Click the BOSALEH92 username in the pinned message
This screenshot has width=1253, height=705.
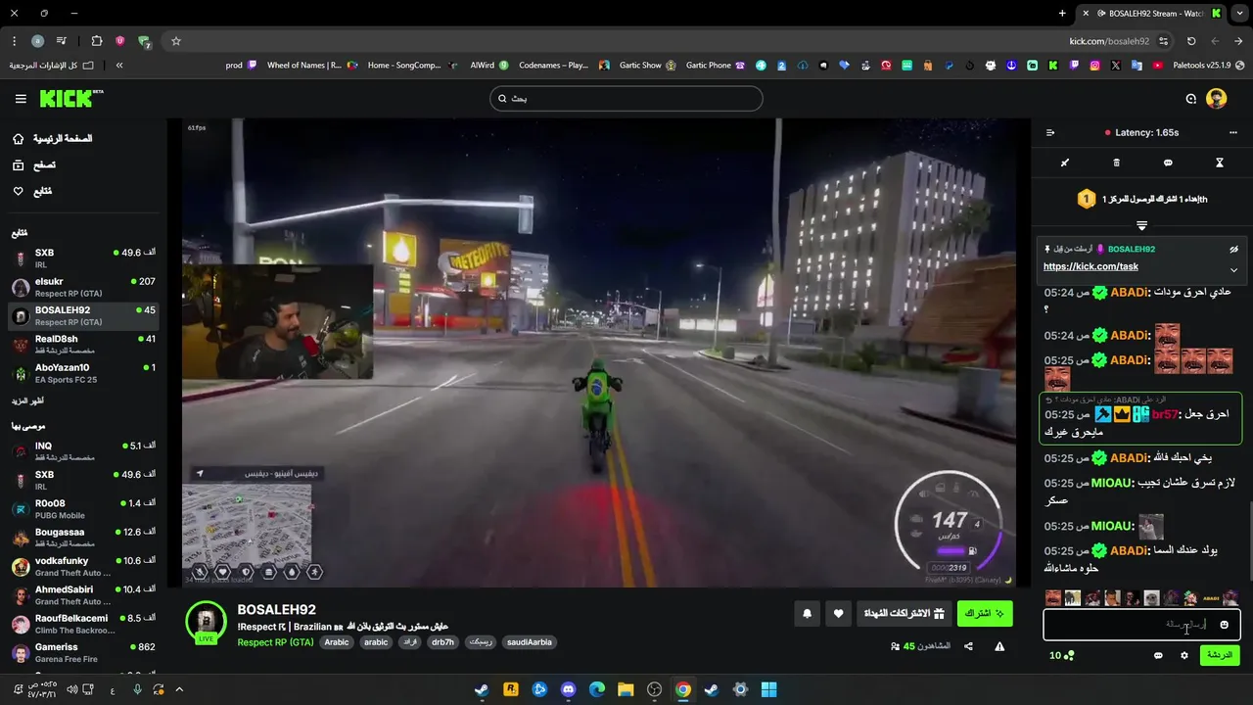1132,250
